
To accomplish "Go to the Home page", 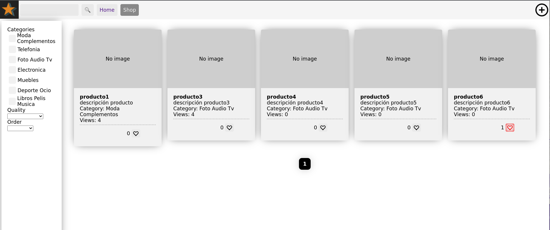I will (x=107, y=10).
